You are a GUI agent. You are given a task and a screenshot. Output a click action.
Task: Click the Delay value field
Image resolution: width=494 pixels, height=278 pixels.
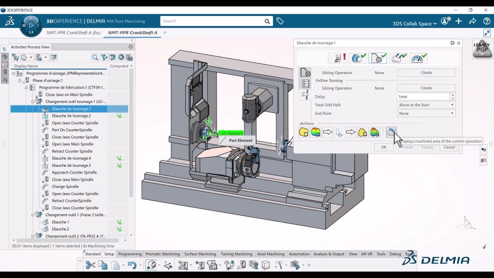[424, 97]
